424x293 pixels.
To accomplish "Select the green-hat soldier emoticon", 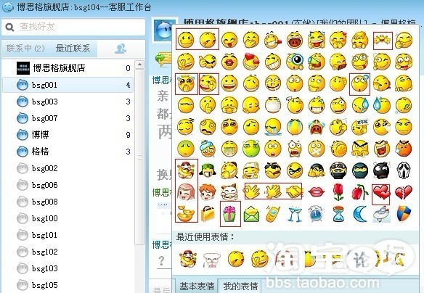I will (208, 170).
